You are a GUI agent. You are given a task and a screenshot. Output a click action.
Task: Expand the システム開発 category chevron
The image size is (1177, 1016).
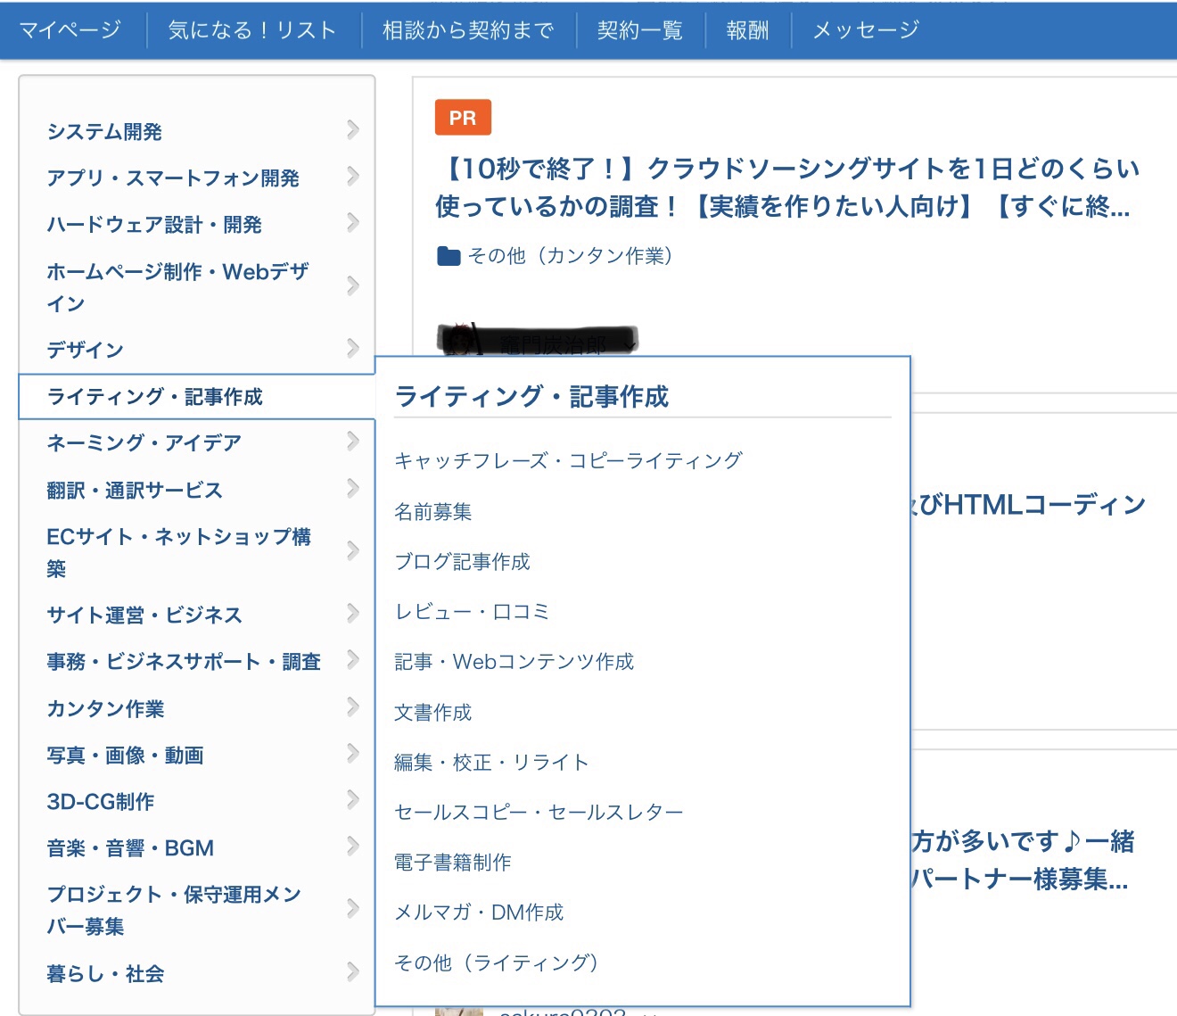coord(353,130)
